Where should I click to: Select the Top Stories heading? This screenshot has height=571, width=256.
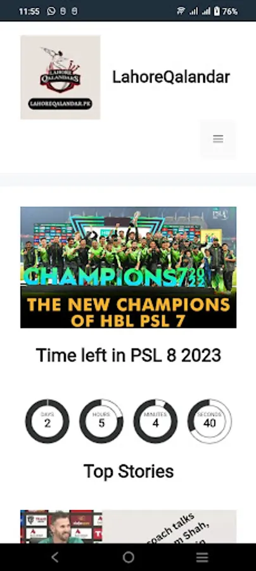(x=129, y=471)
